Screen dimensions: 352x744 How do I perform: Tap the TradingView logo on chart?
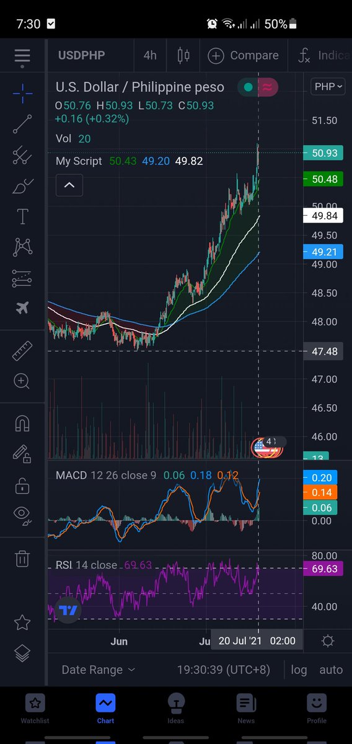pyautogui.click(x=68, y=610)
